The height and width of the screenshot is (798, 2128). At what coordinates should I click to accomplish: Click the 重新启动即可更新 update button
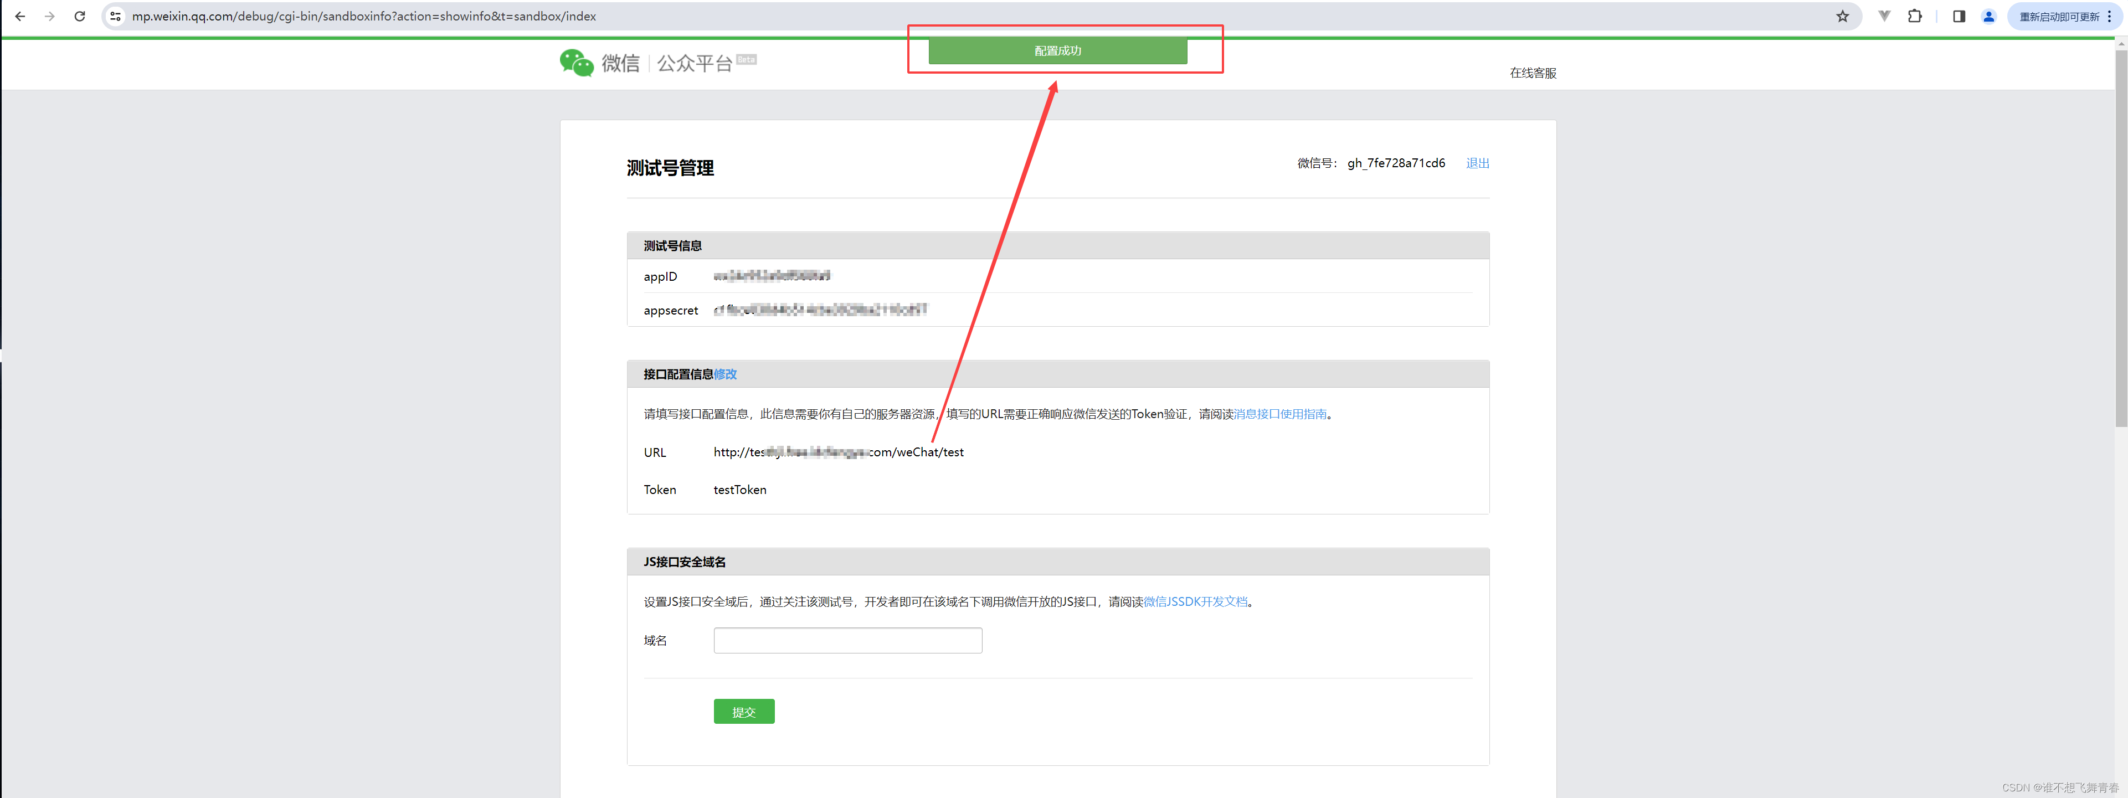[x=2059, y=17]
